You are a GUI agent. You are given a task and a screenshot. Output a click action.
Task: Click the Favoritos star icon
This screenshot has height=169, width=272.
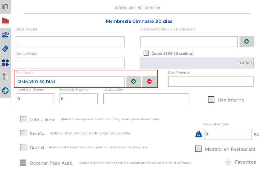pos(228,162)
